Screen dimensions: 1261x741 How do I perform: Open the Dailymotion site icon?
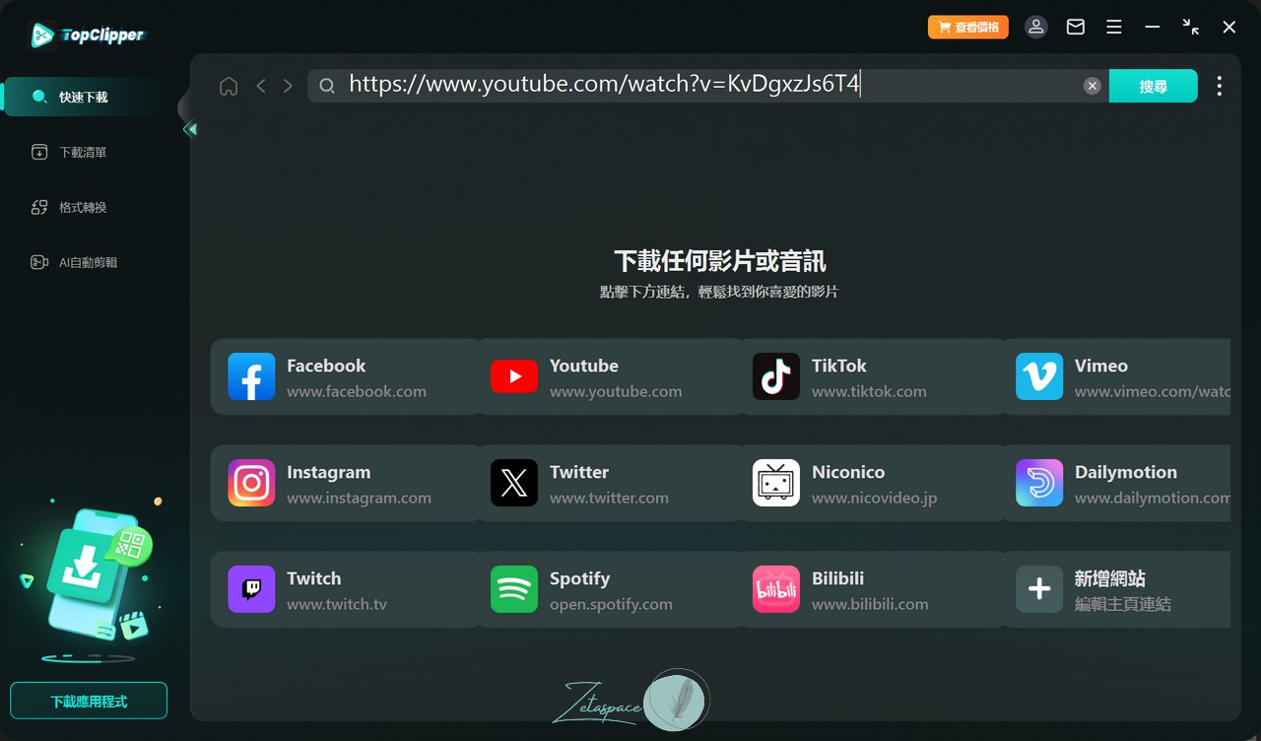pyautogui.click(x=1039, y=483)
